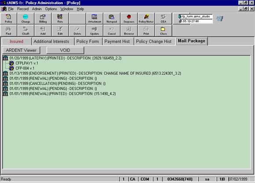Launch the ARDENT Viewer button
The width and height of the screenshot is (255, 183).
21,50
